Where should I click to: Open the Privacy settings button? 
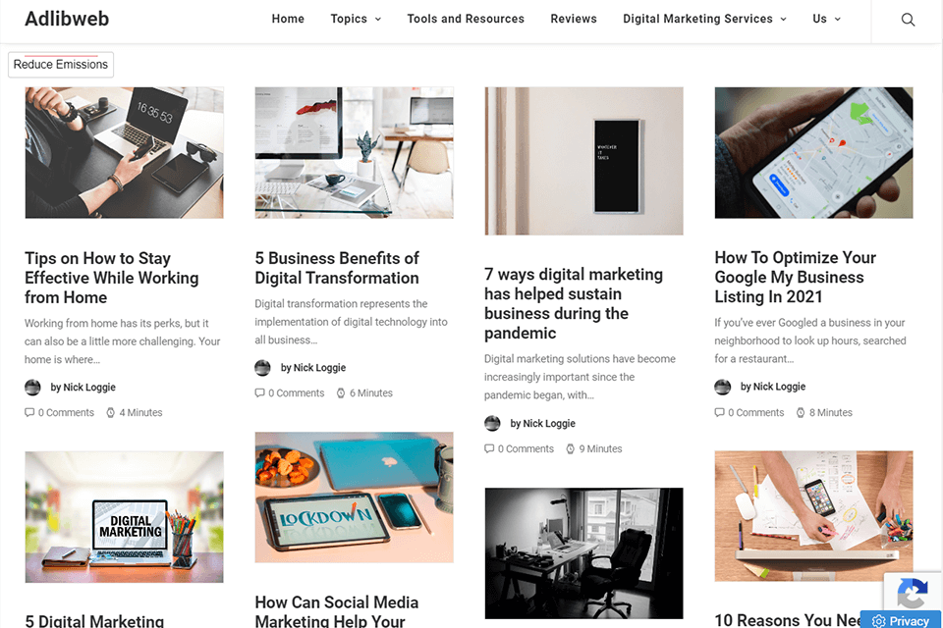pyautogui.click(x=901, y=620)
